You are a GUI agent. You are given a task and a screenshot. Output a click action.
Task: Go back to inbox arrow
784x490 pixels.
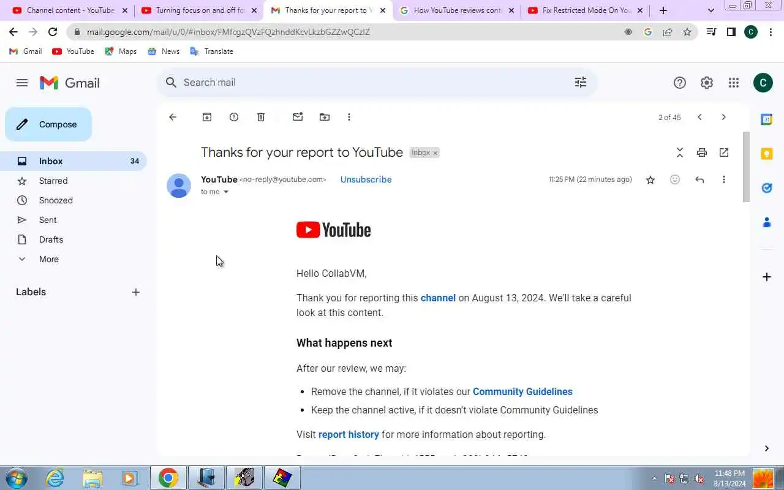click(173, 117)
